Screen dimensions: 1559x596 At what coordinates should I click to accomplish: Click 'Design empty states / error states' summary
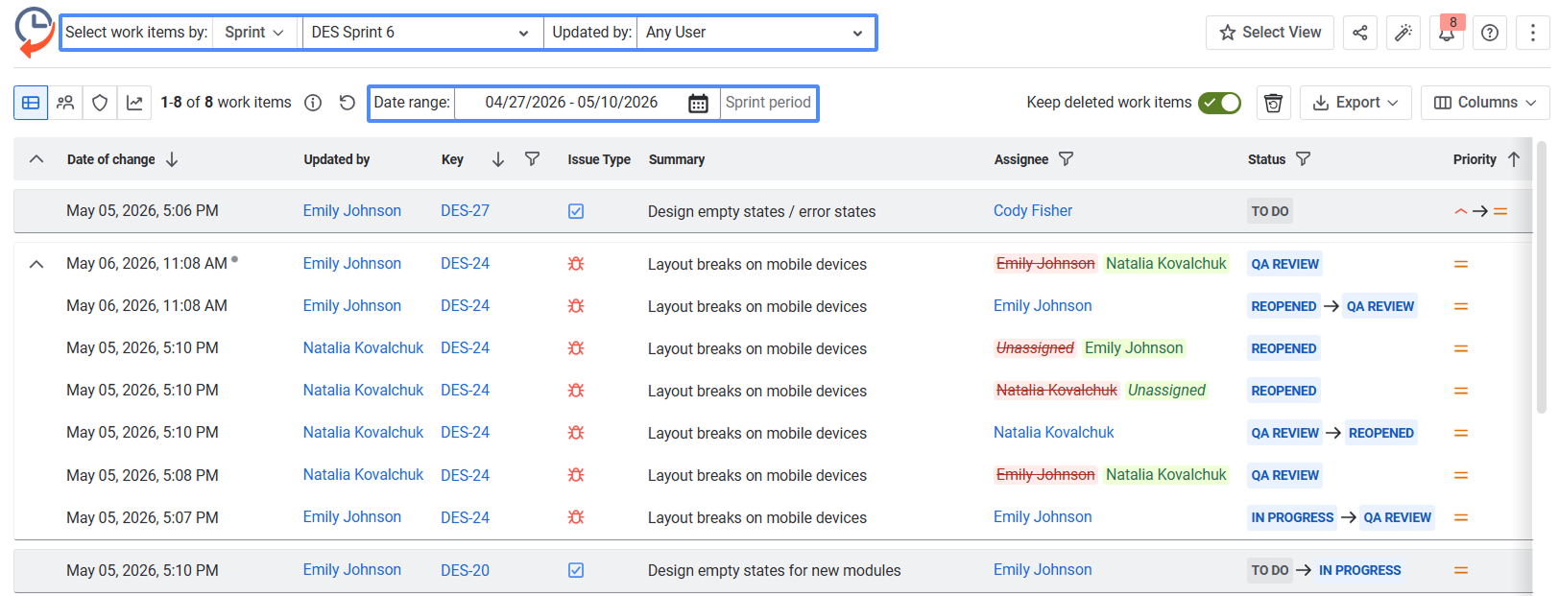(x=761, y=211)
